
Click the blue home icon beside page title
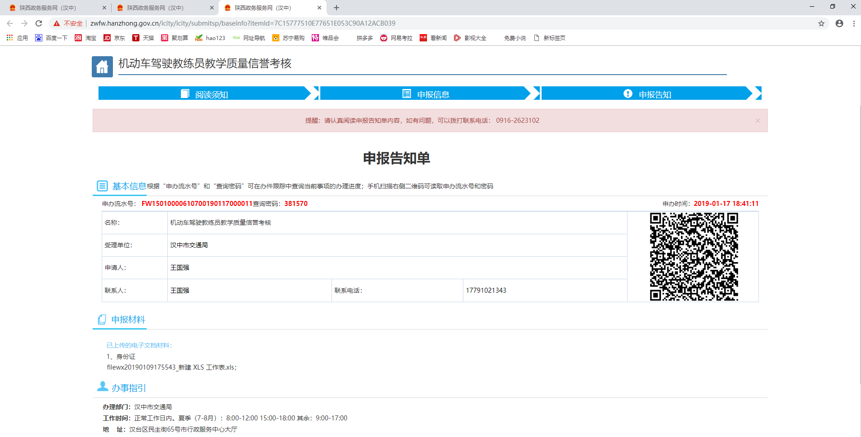tap(102, 67)
